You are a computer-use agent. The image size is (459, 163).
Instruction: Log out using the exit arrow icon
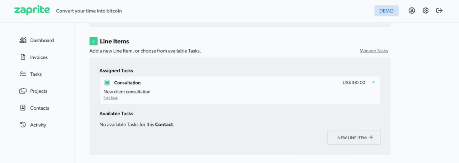click(439, 11)
